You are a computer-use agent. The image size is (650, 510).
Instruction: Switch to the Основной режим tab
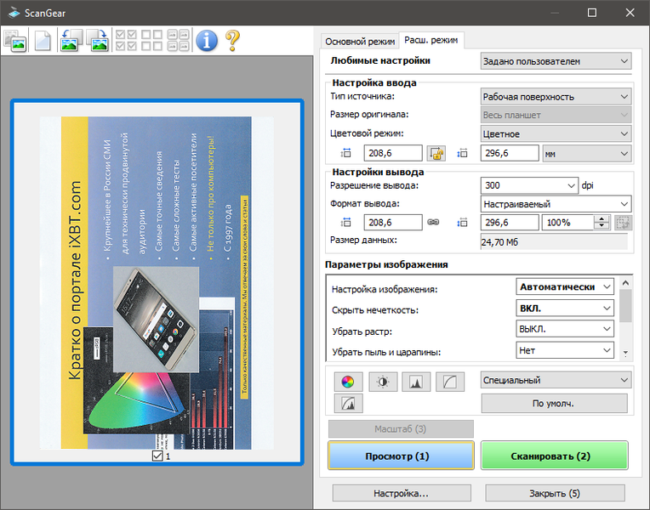pos(360,42)
